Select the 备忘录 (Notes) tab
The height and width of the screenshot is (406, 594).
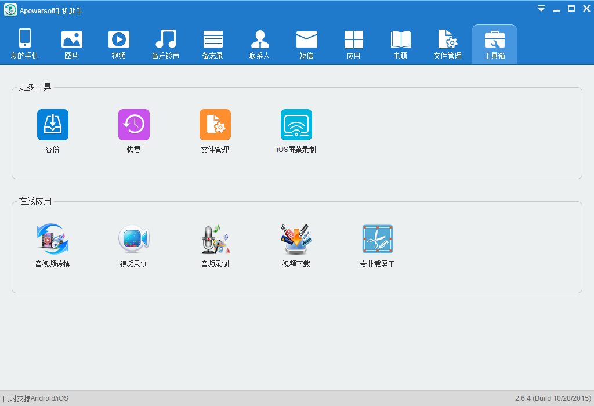212,44
